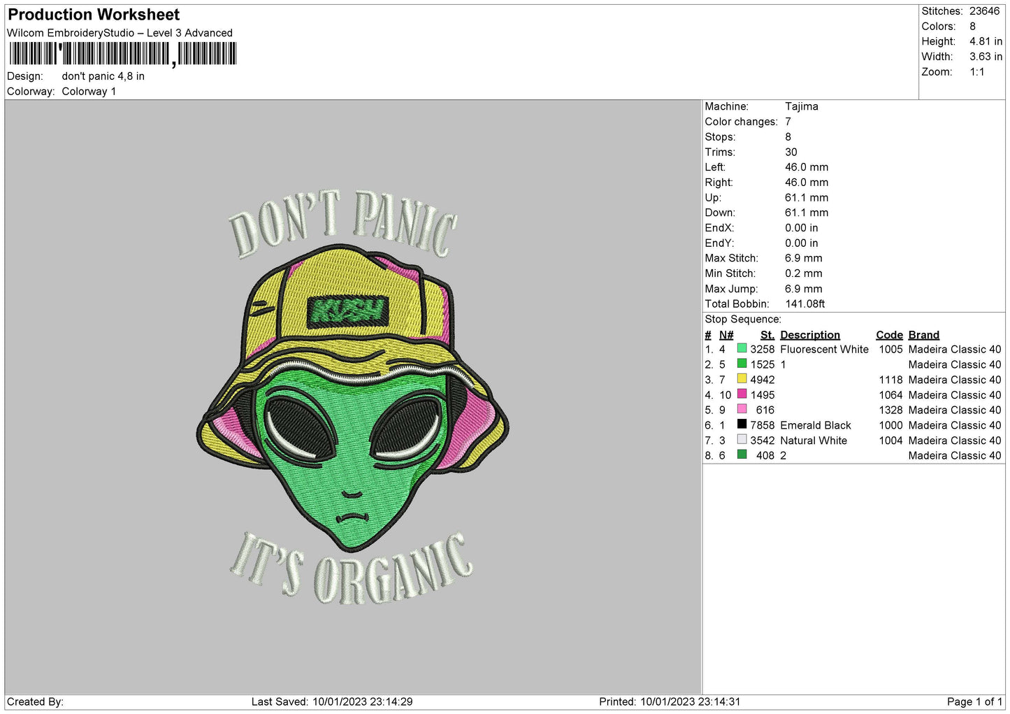Screen dimensions: 1010x714
Task: Click the Width value '3.63 in'
Action: [986, 57]
